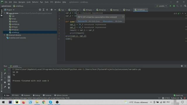Toggle vertical Favorites tool window button
The width and height of the screenshot is (187, 105).
pos(1,88)
